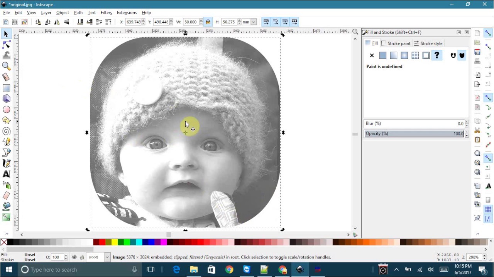Viewport: 494px width, 277px height.
Task: Click the No paint X icon
Action: tap(372, 55)
